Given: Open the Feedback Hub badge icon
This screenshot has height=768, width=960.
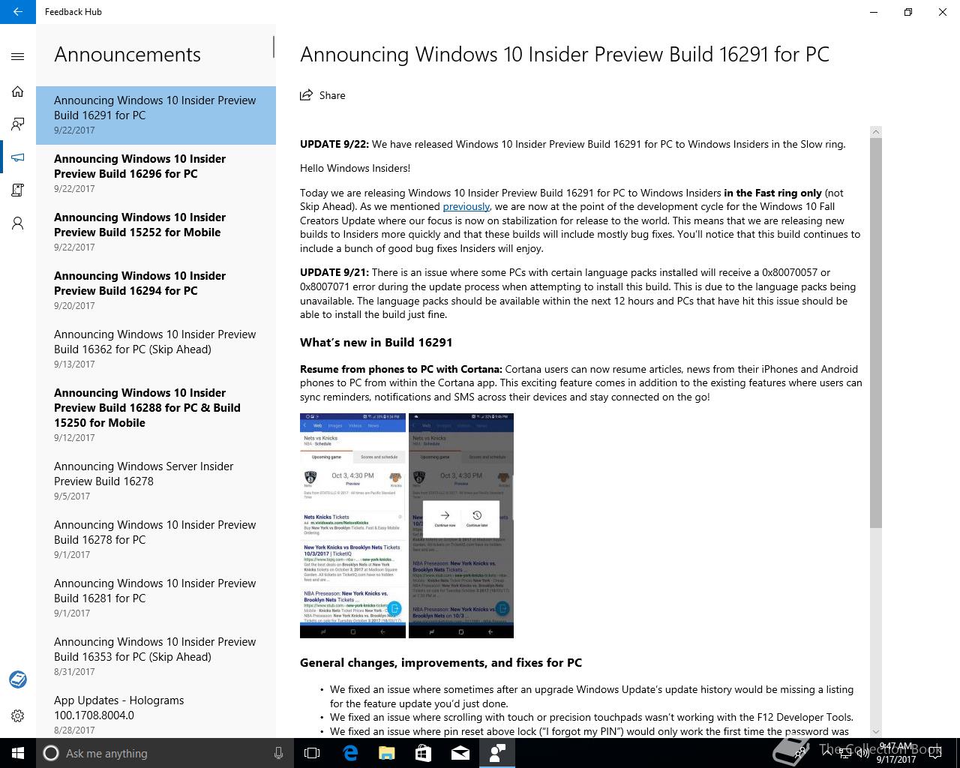Looking at the screenshot, I should click(x=18, y=679).
